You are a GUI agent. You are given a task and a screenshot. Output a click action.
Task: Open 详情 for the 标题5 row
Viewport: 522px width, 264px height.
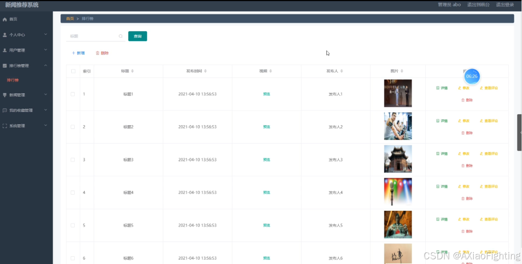tap(442, 219)
